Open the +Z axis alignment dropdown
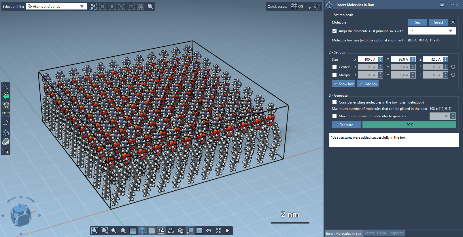Viewport: 463px width, 237px height. click(431, 31)
